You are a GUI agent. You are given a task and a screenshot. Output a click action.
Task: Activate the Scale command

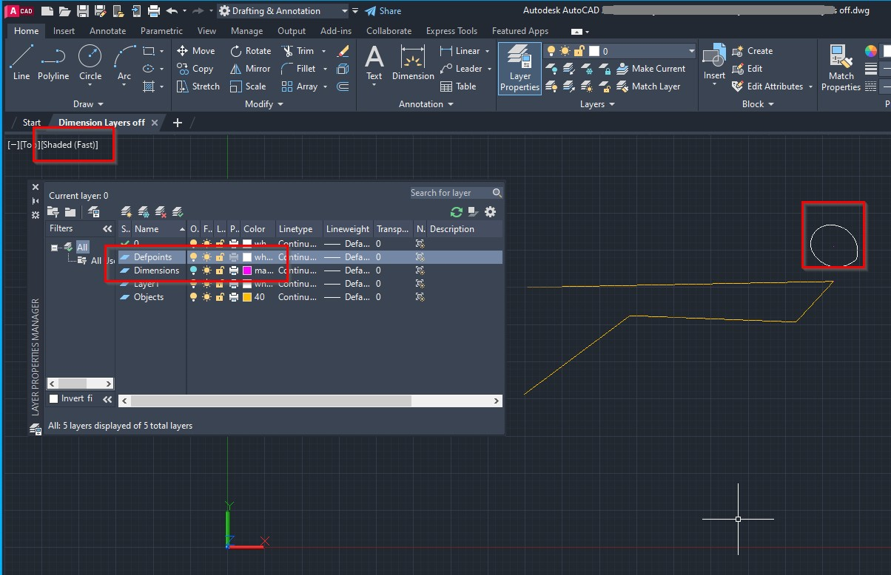[x=248, y=86]
